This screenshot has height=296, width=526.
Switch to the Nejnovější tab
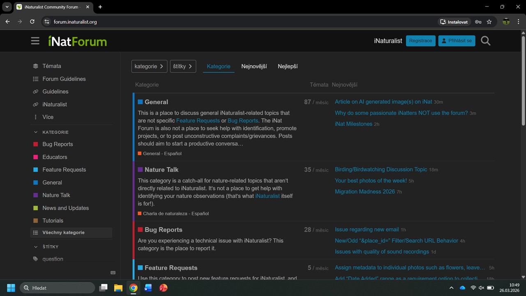[x=254, y=66]
